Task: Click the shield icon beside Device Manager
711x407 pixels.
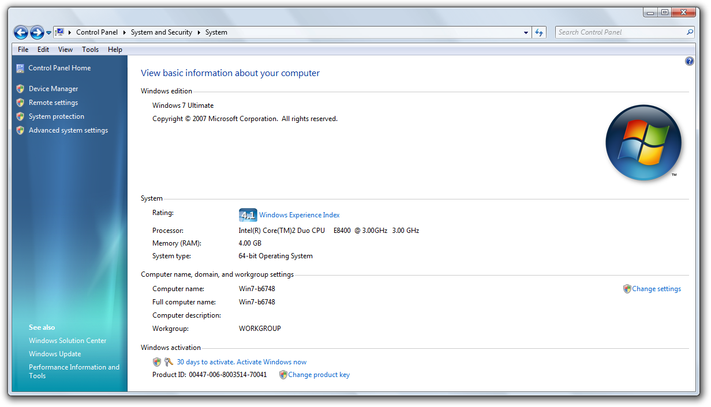Action: pos(21,89)
